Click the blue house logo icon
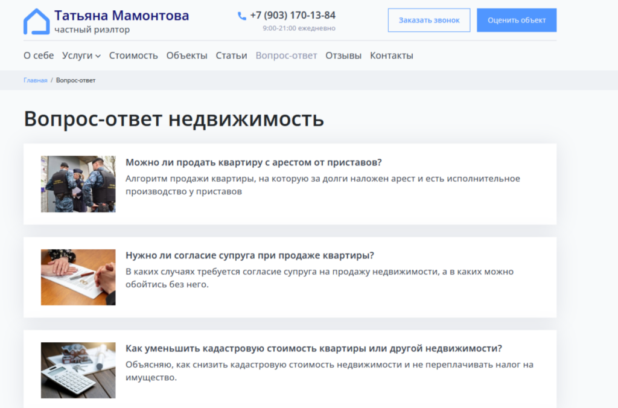 coord(37,21)
